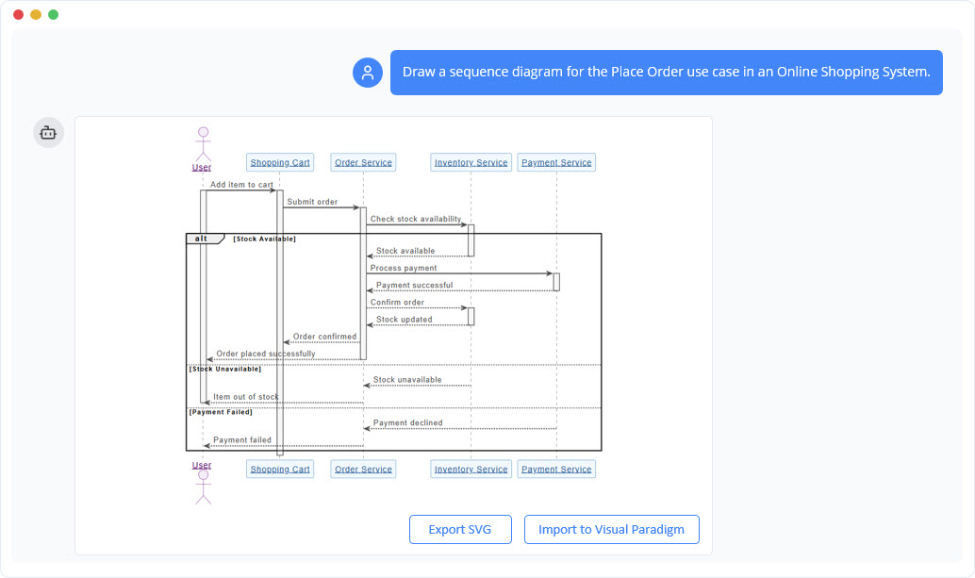975x578 pixels.
Task: Select the Order Service lifeline label
Action: pyautogui.click(x=362, y=161)
